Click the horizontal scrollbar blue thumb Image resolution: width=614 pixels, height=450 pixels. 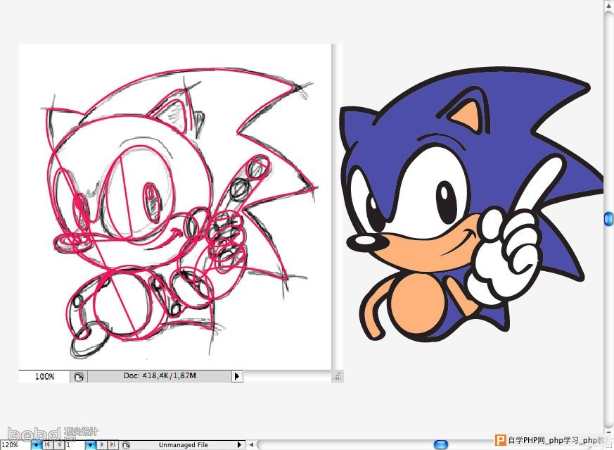point(441,445)
